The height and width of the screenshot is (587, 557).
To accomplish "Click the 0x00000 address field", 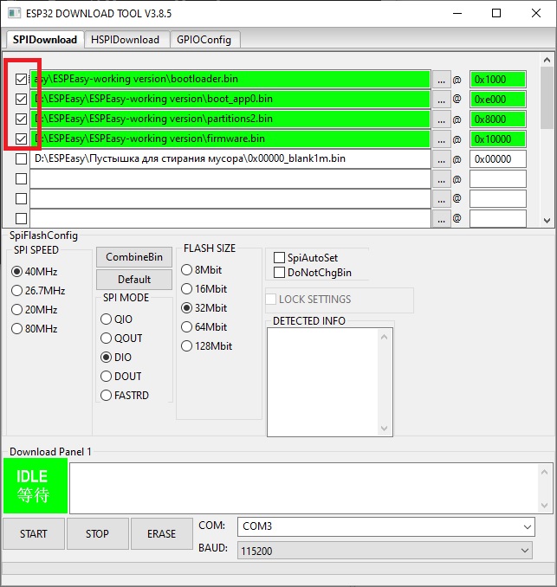I will pyautogui.click(x=498, y=159).
